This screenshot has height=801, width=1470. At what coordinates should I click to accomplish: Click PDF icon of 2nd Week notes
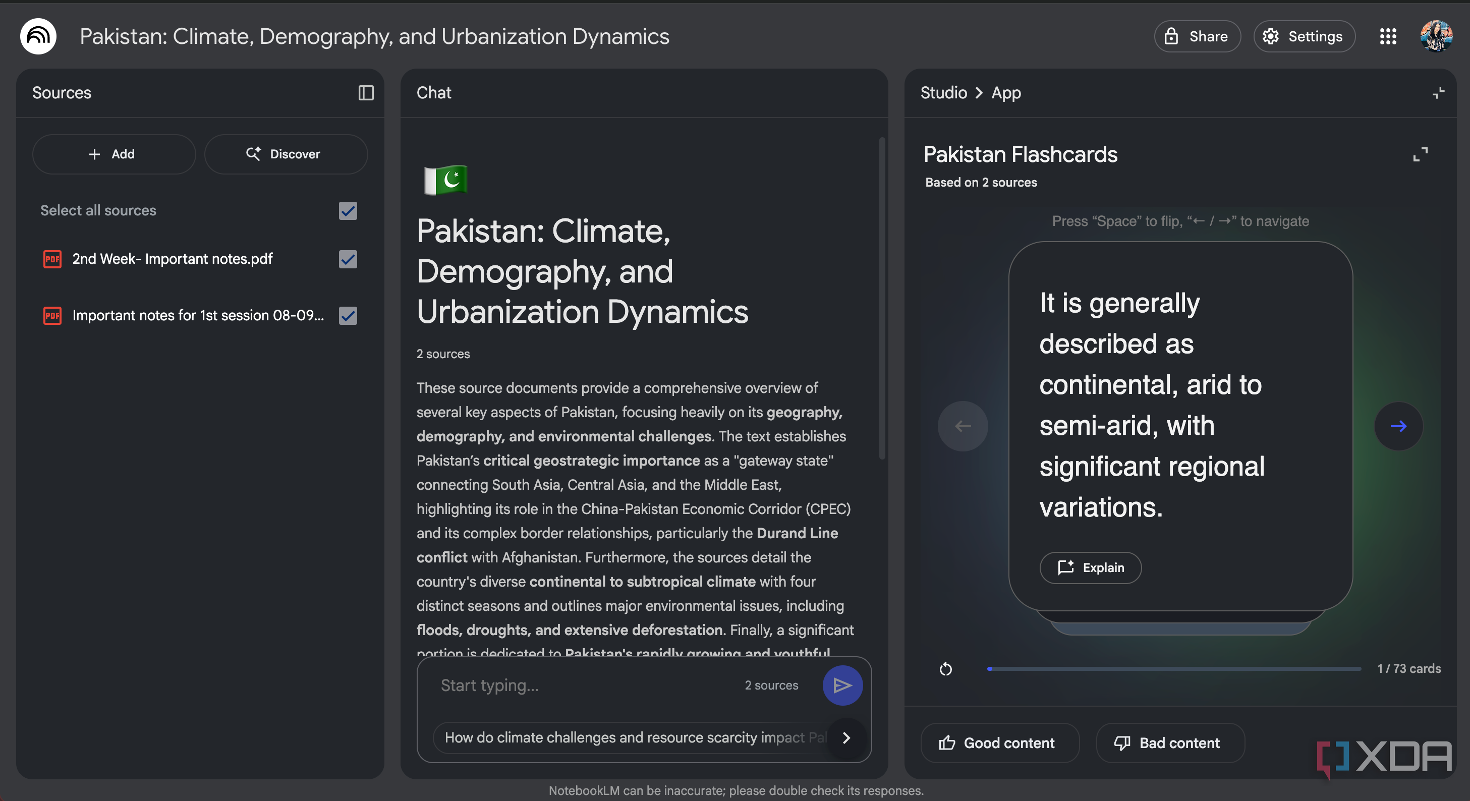(x=52, y=259)
